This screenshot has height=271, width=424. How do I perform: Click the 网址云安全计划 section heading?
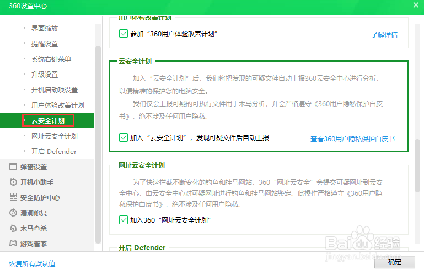pyautogui.click(x=141, y=165)
